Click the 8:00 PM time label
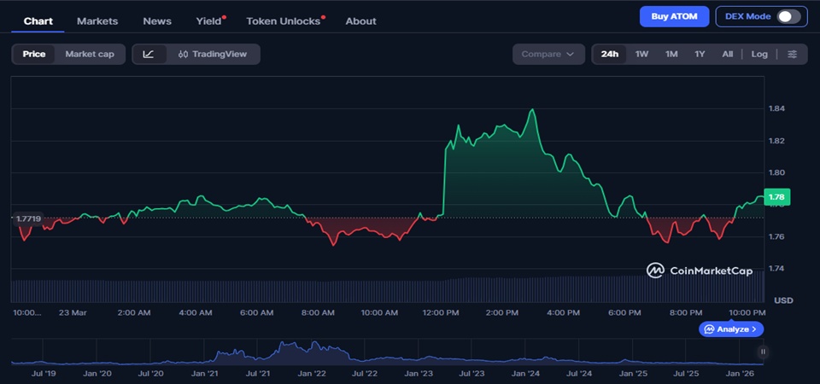 click(x=686, y=312)
